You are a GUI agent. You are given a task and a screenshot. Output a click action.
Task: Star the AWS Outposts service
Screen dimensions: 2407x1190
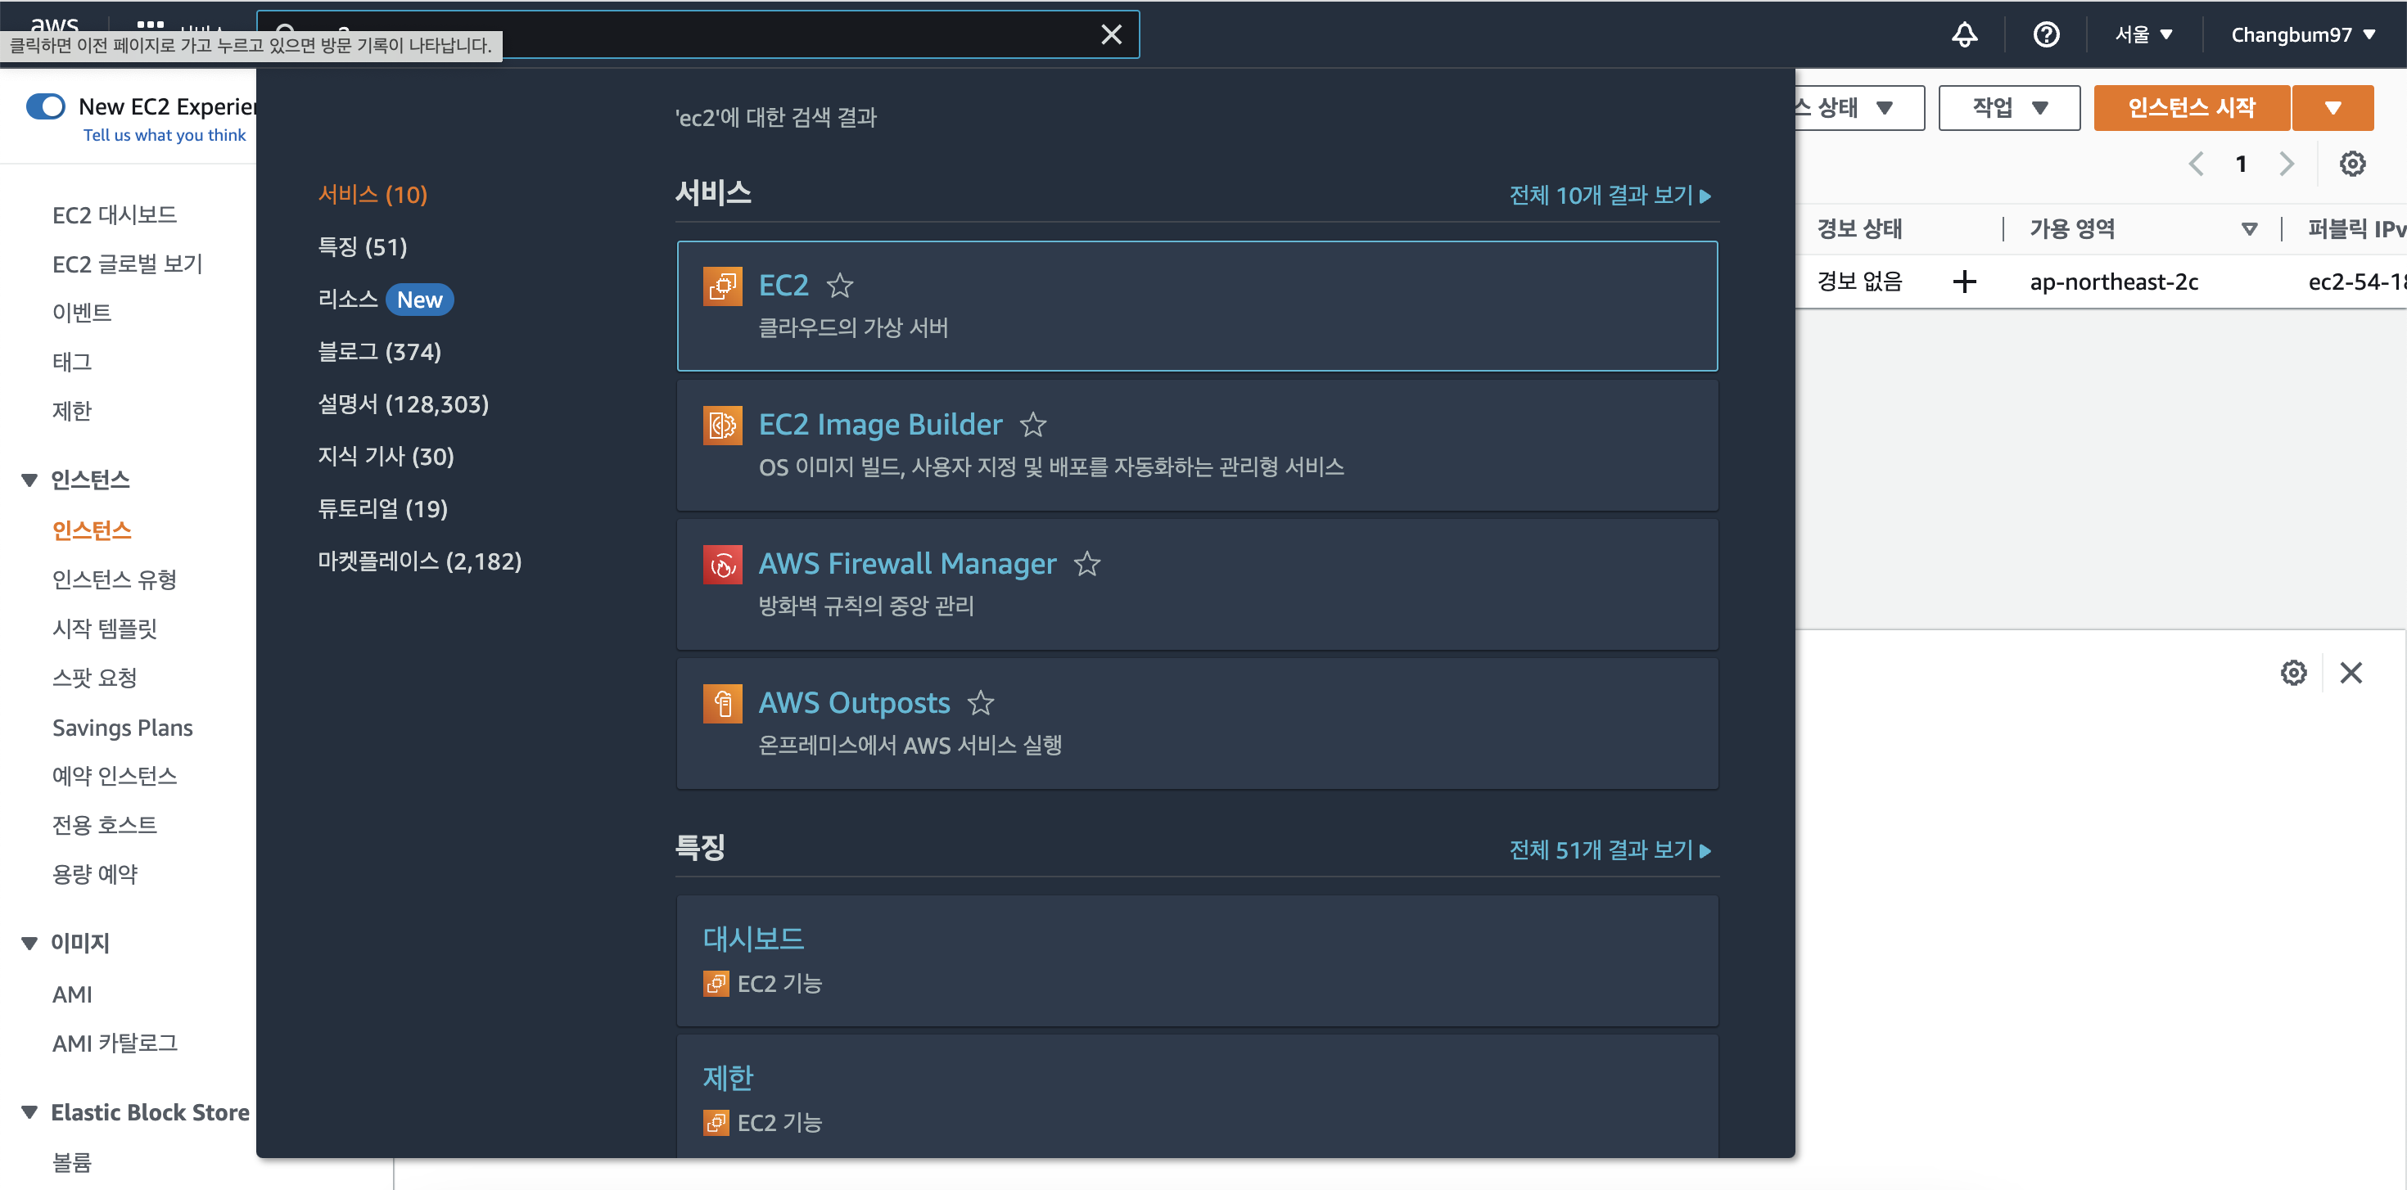point(980,703)
